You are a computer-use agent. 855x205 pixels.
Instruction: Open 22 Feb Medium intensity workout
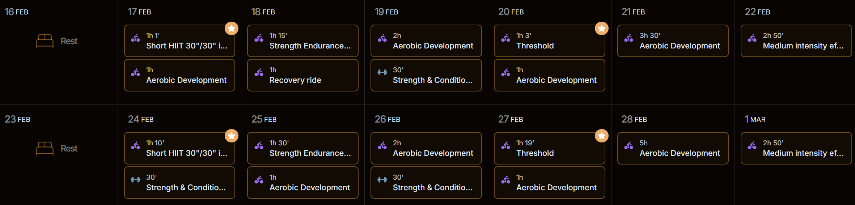point(796,41)
